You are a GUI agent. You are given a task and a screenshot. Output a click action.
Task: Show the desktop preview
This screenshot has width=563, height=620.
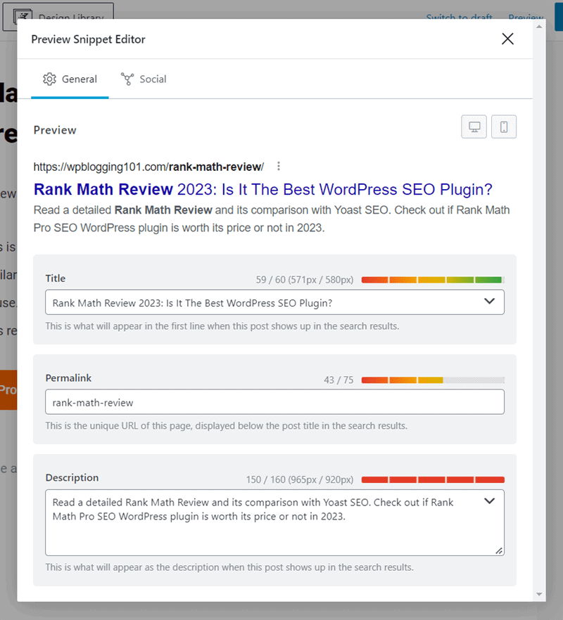(474, 127)
